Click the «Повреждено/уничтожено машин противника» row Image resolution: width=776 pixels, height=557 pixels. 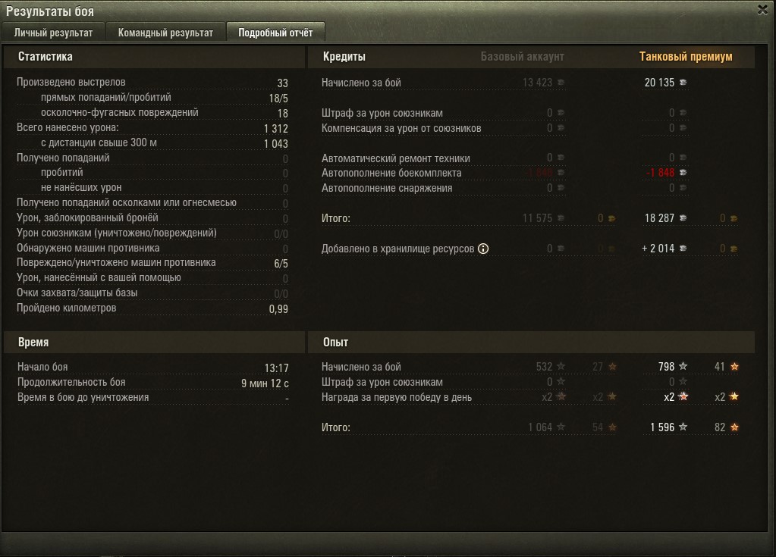click(152, 263)
